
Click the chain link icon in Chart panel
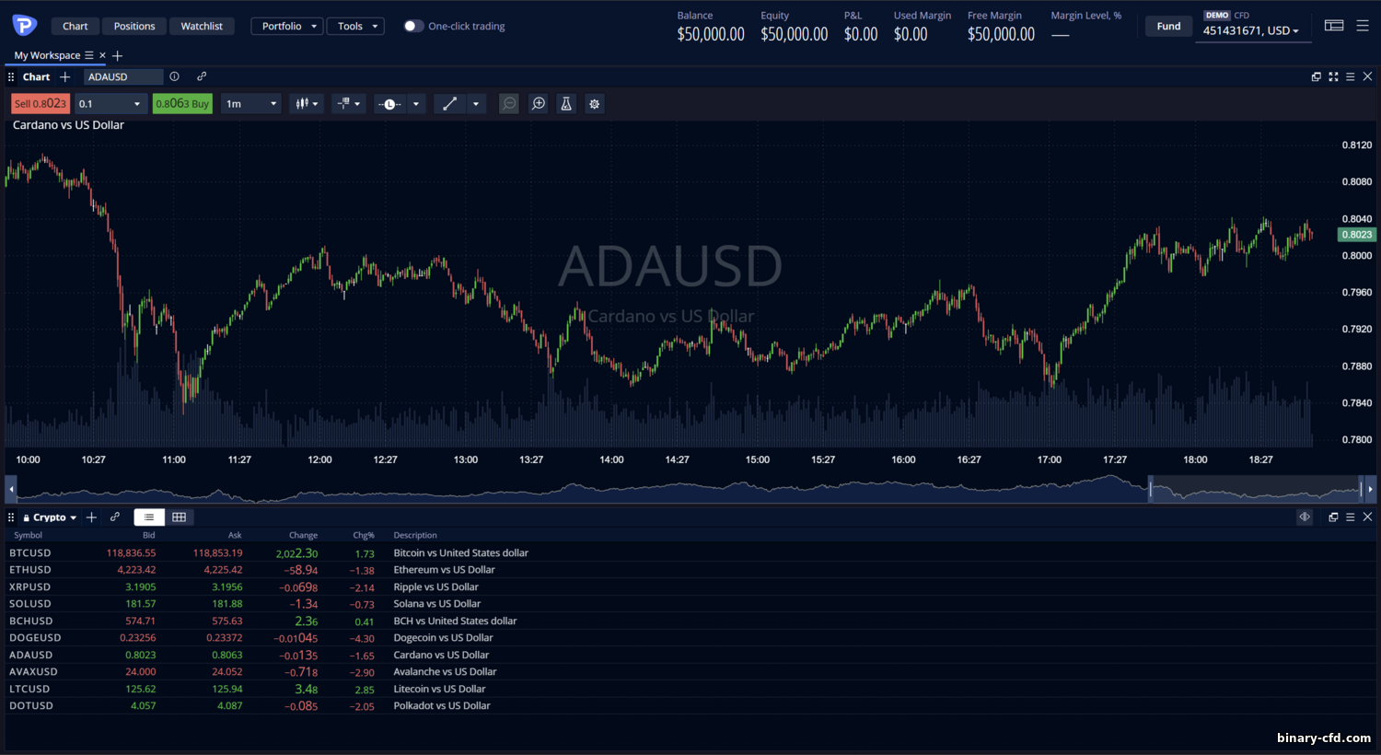[x=202, y=76]
